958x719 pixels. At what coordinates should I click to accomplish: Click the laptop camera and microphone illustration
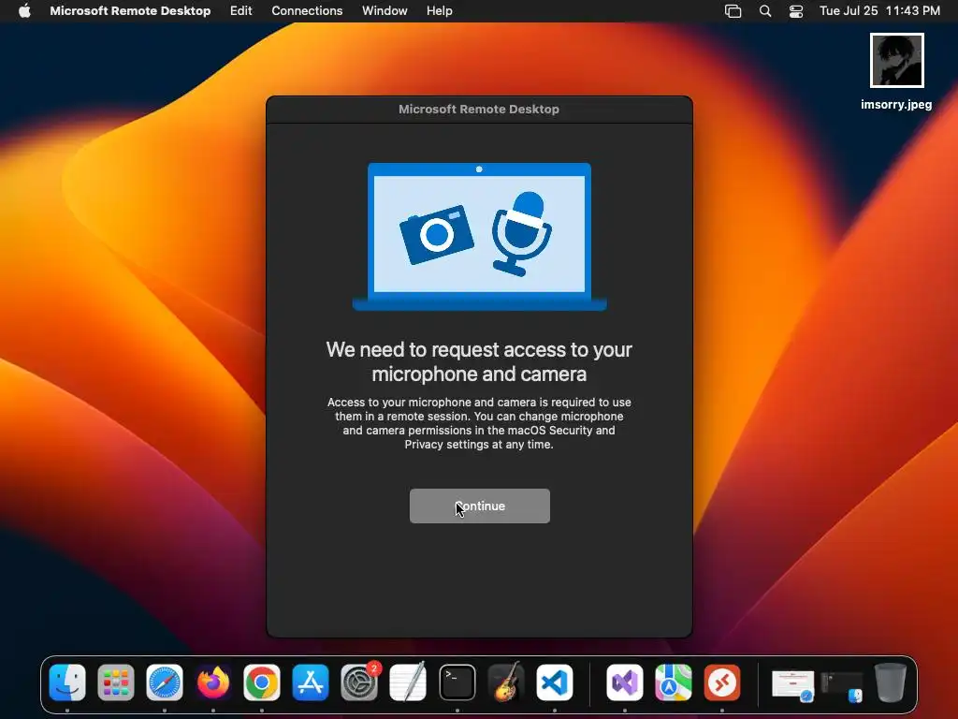pos(480,237)
